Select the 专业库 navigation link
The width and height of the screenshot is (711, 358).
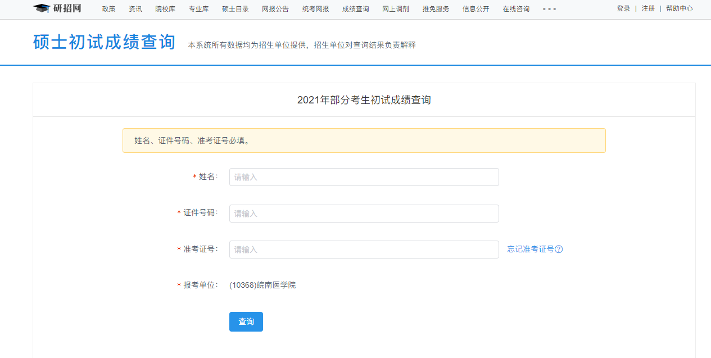[x=198, y=9]
